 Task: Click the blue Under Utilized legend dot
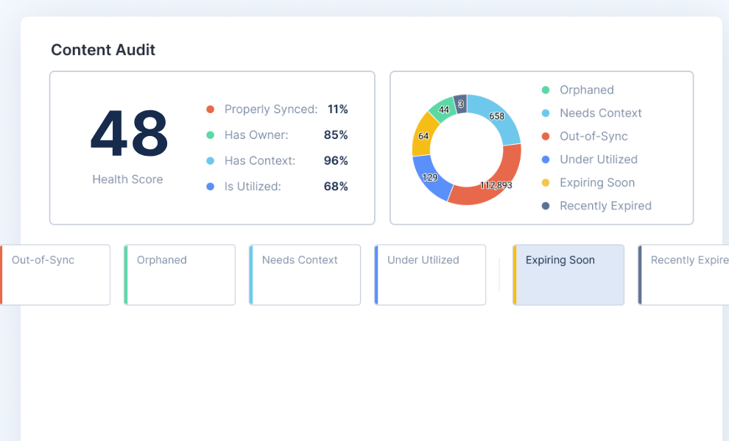click(546, 159)
